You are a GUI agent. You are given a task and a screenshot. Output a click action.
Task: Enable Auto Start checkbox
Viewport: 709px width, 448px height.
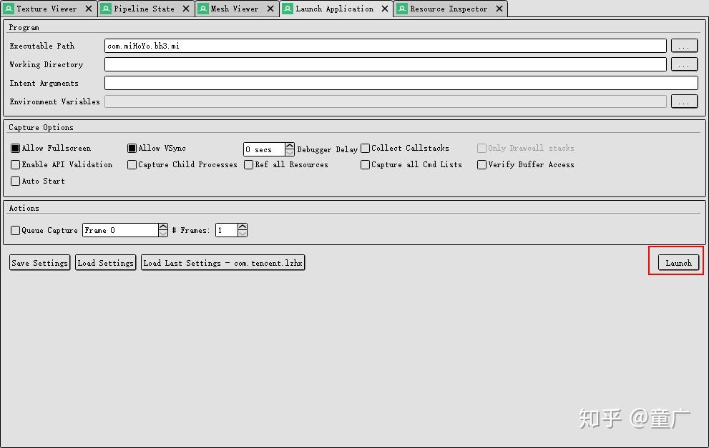(x=15, y=181)
